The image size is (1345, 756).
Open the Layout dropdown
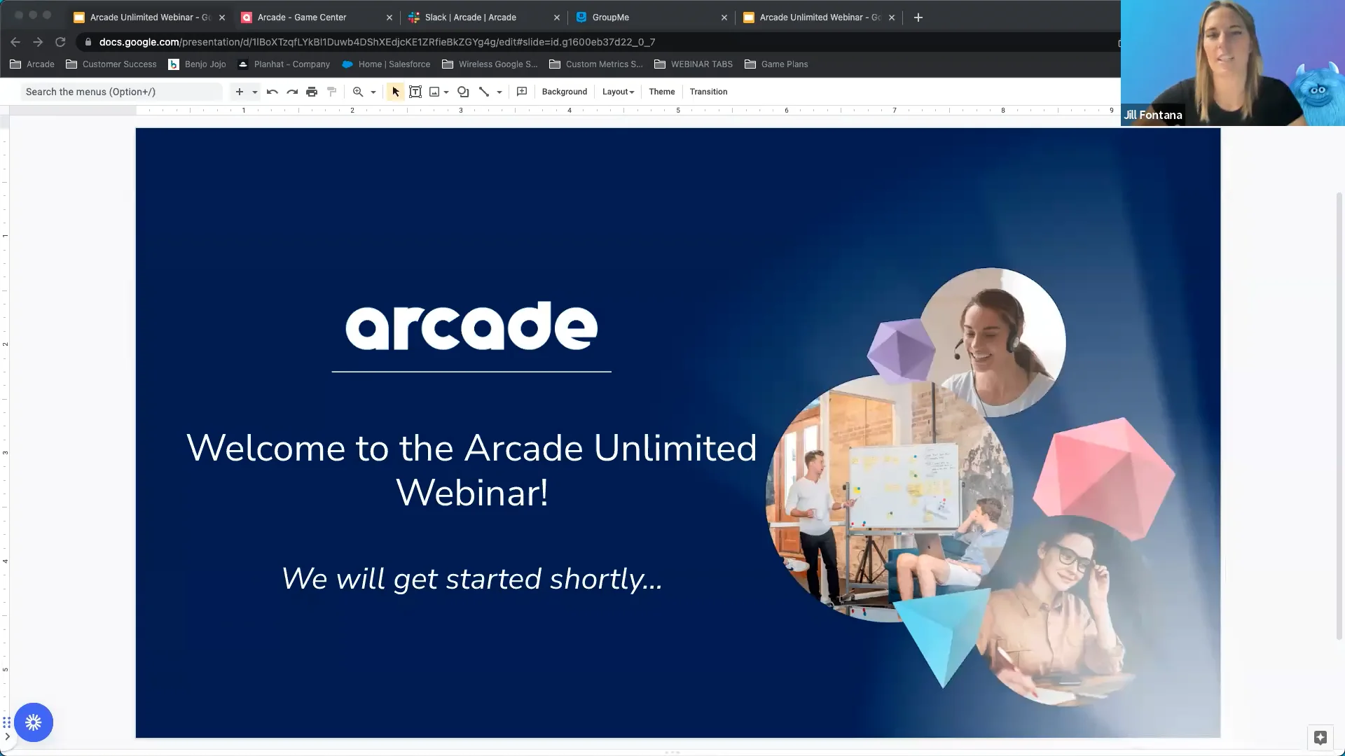pos(617,92)
